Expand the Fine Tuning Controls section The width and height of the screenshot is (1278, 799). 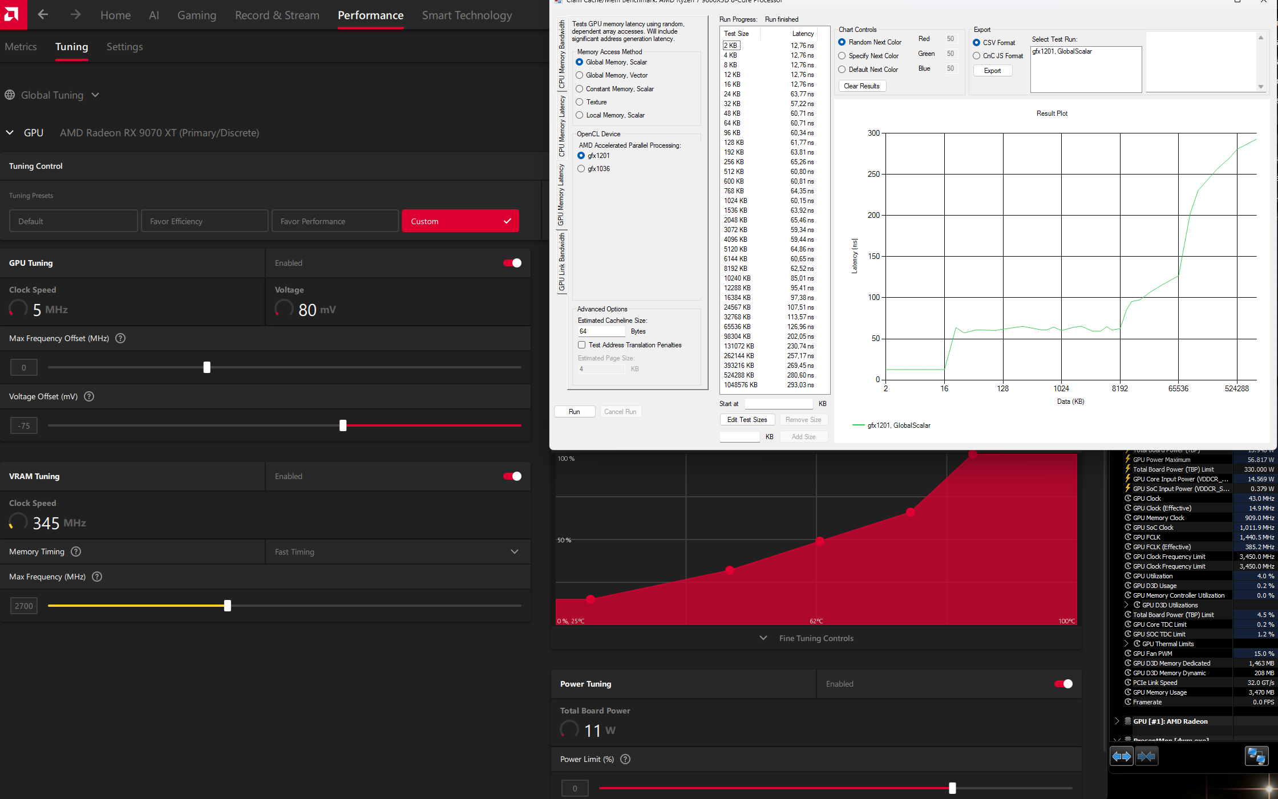[816, 638]
